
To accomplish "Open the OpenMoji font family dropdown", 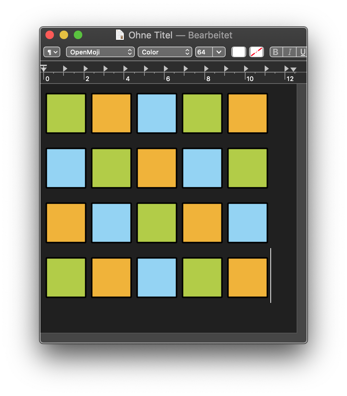I will coord(100,52).
